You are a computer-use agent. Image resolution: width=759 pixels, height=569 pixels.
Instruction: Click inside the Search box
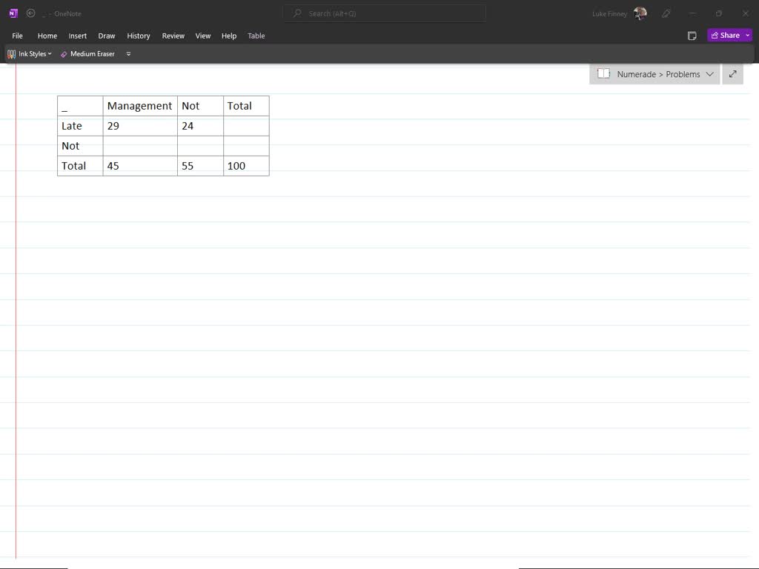(384, 13)
